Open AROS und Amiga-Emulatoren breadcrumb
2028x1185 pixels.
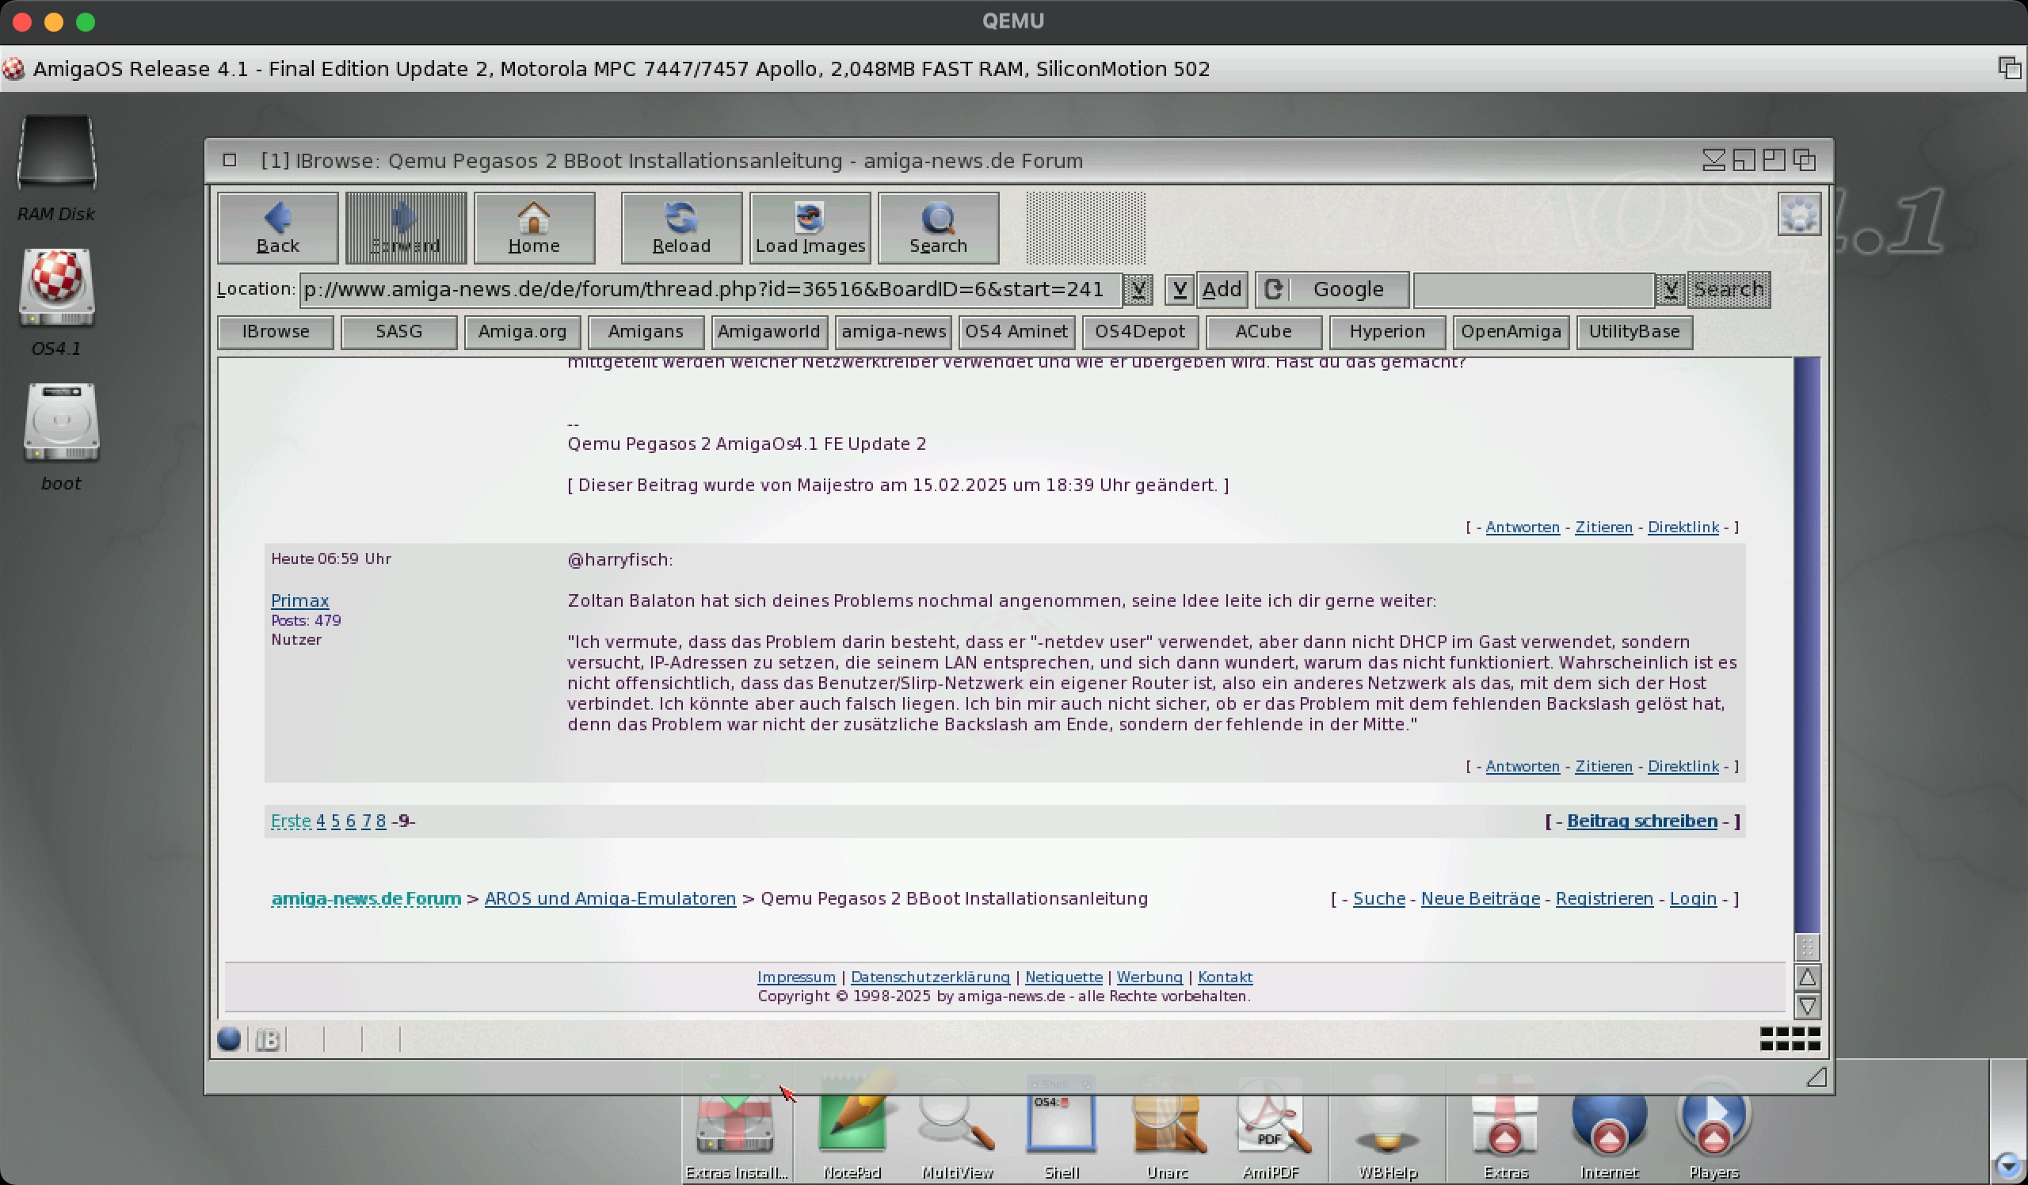(610, 898)
